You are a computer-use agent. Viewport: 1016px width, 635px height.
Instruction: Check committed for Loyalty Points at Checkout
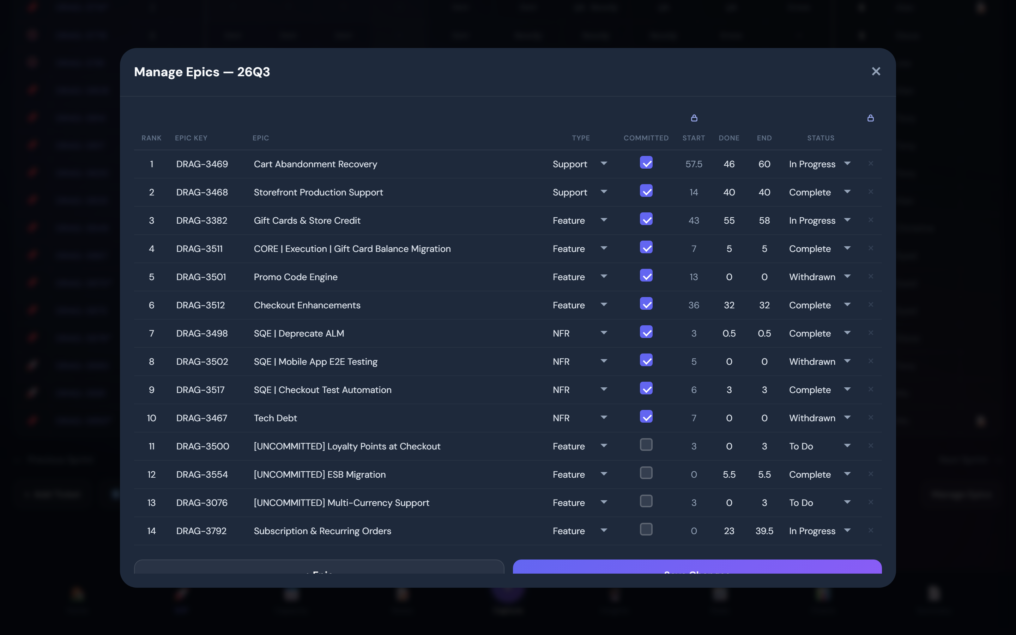[x=646, y=445]
